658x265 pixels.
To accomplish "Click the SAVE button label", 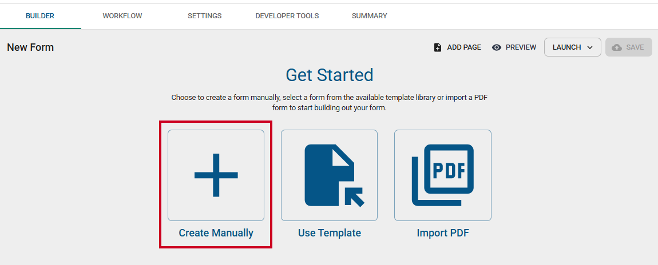I will point(635,47).
